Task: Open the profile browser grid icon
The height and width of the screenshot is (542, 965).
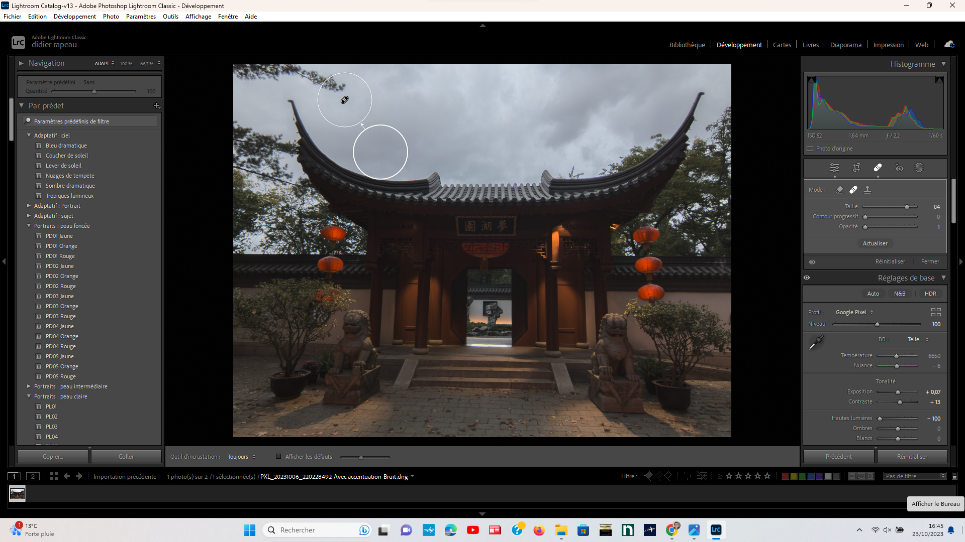Action: tap(936, 312)
